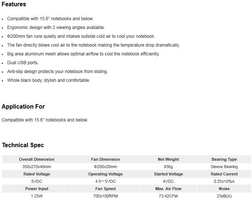Image resolution: width=252 pixels, height=200 pixels.
Task: Click the 73.42CFM air flow value
Action: tap(168, 196)
